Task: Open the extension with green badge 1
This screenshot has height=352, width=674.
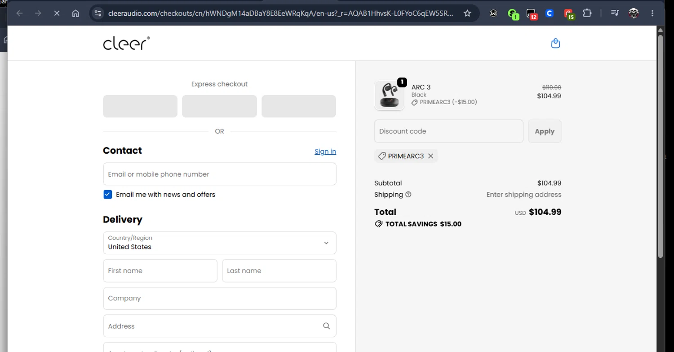Action: [513, 14]
